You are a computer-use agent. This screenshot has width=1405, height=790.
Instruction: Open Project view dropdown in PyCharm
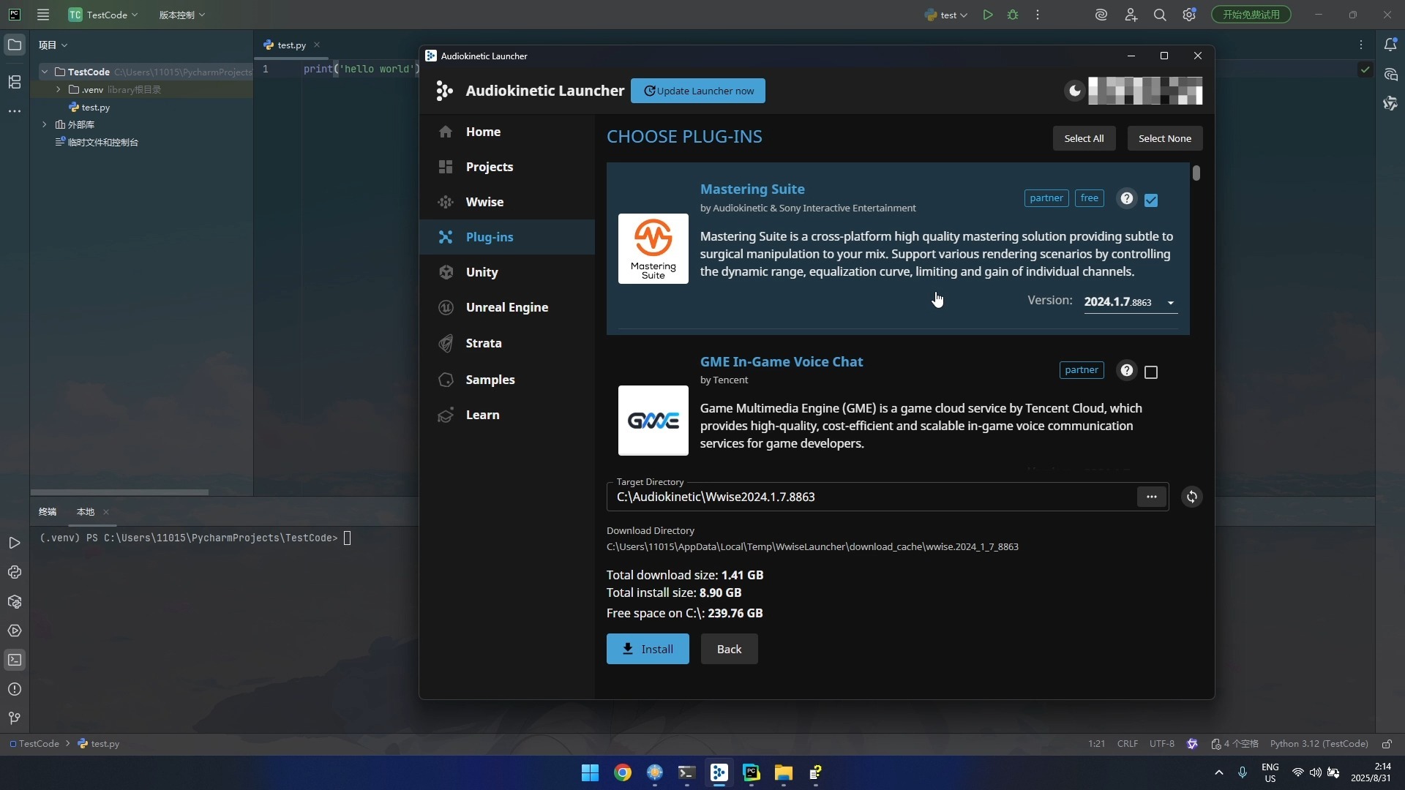coord(53,45)
